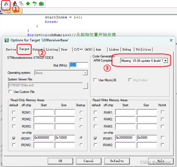Click the Defaults button

coord(117,161)
